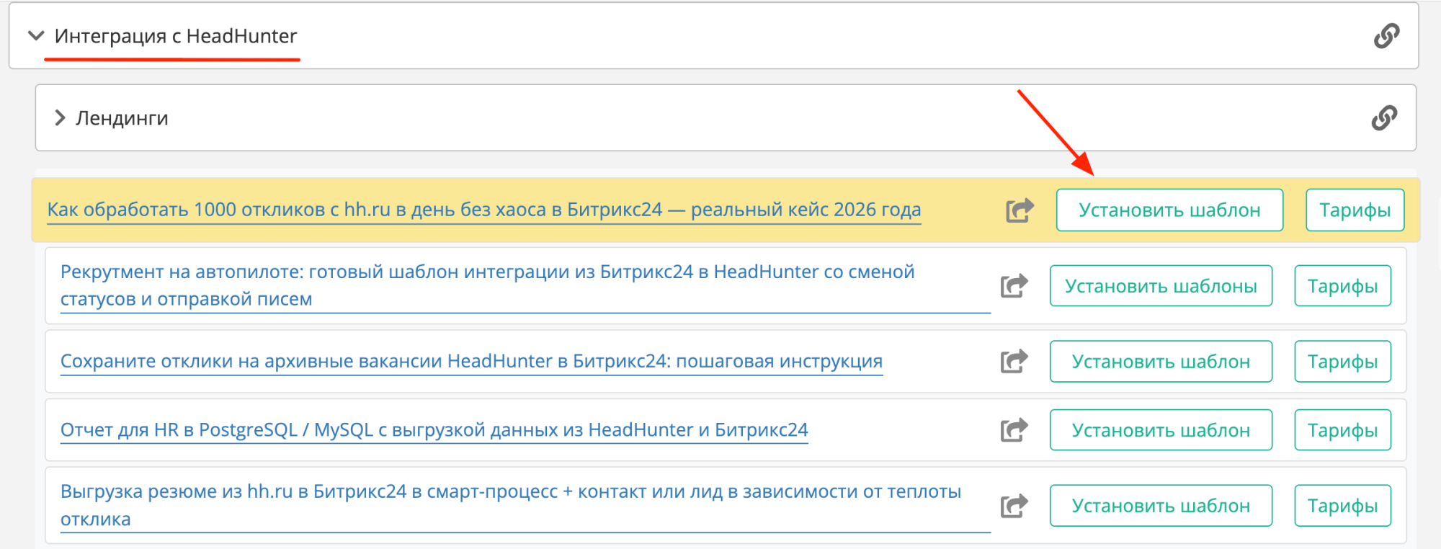Install template for Выгрузка резюме row
The image size is (1441, 549).
coord(1160,506)
